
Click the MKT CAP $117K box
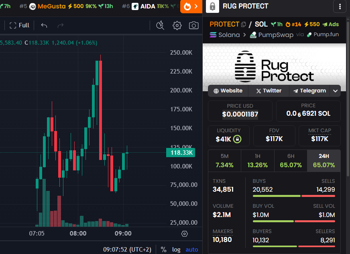(x=319, y=136)
